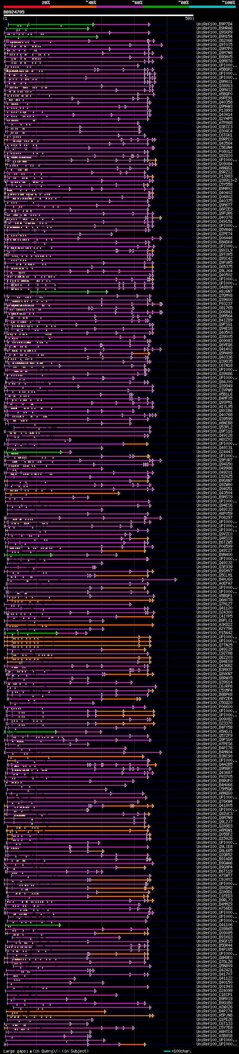This screenshot has width=239, height=1054.
Task: Select the UniRef100_Q01943 label
Action: point(214,986)
